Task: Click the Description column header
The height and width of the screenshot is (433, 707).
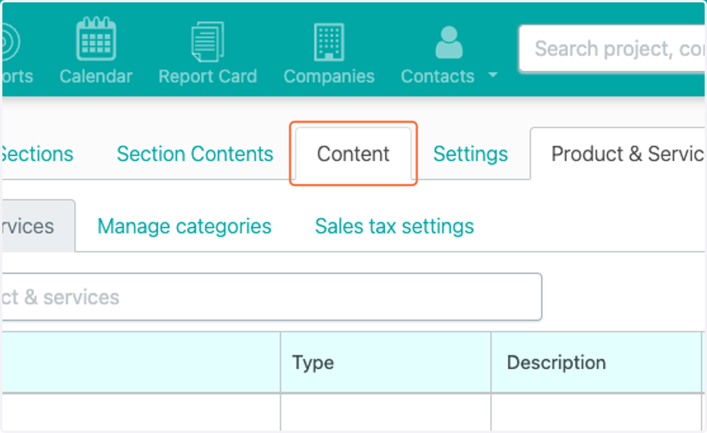Action: click(x=596, y=362)
